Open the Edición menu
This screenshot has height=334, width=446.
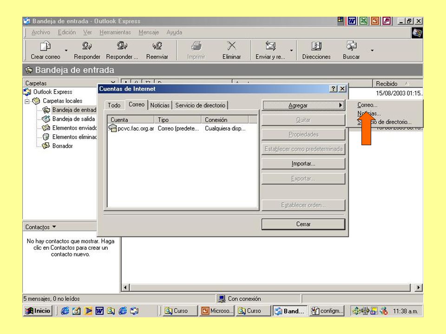[67, 32]
